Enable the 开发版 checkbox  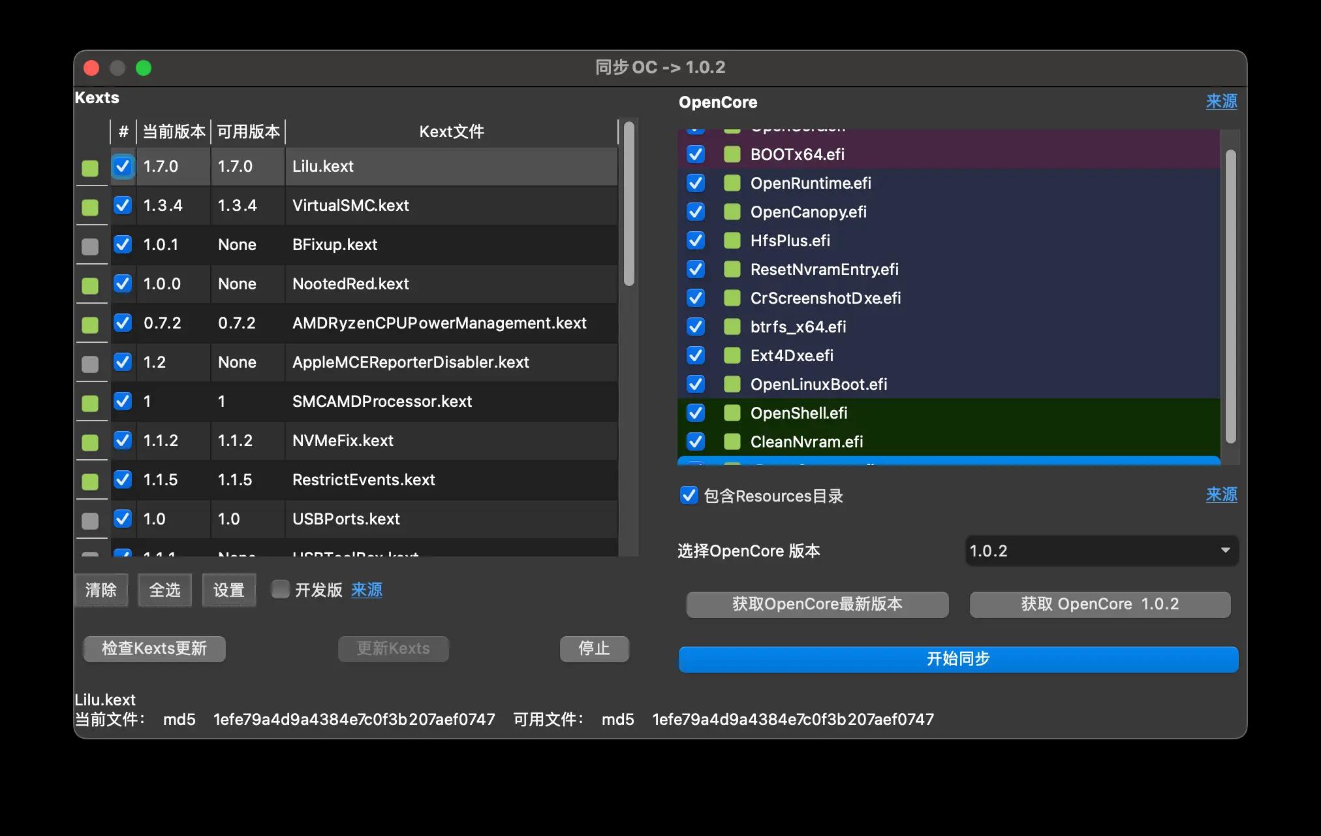[x=280, y=589]
